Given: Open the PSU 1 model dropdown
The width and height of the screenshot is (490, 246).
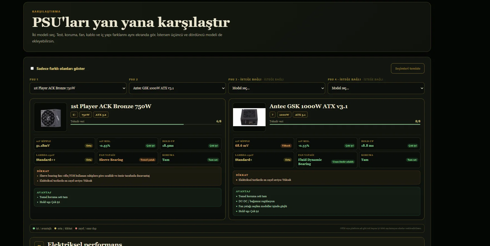Looking at the screenshot, I should point(78,88).
